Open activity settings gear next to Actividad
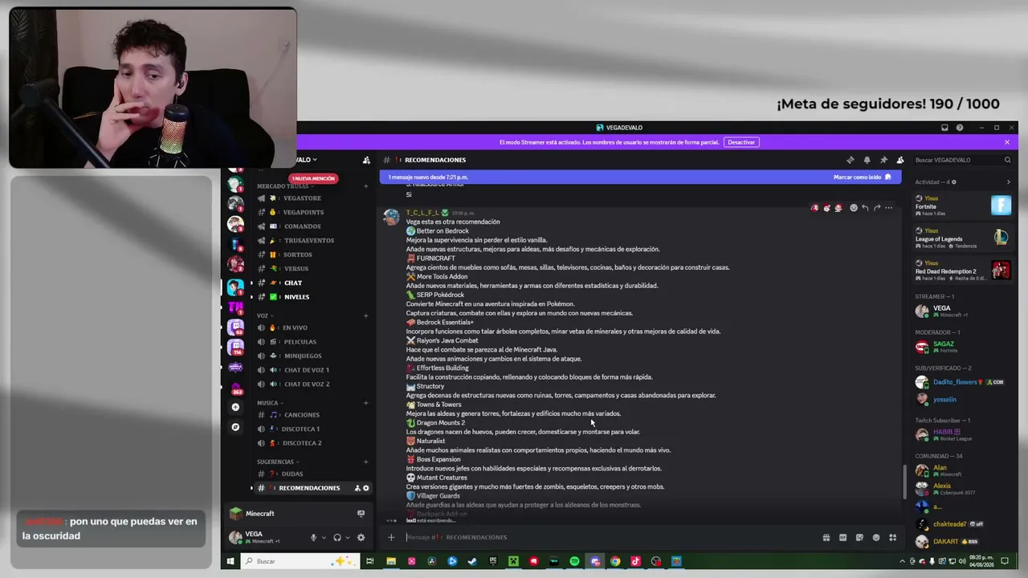 (954, 182)
